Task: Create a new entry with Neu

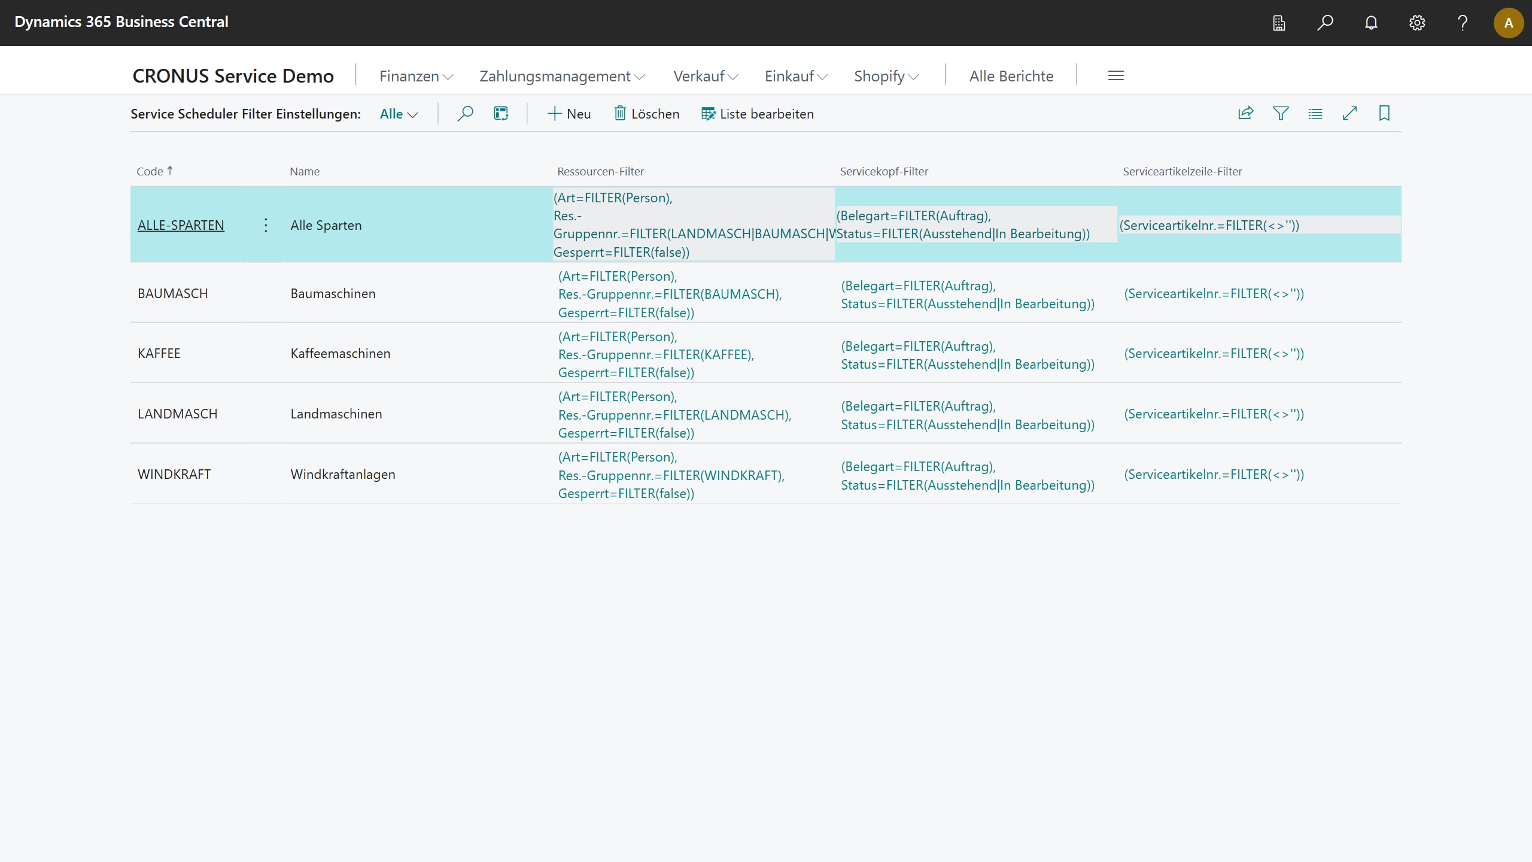Action: click(x=569, y=114)
